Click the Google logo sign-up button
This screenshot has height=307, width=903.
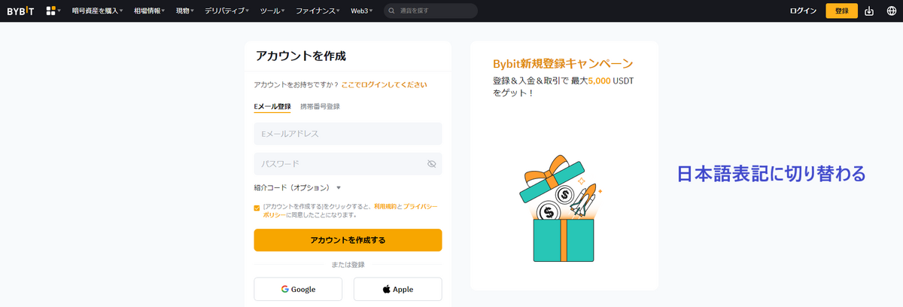coord(298,289)
